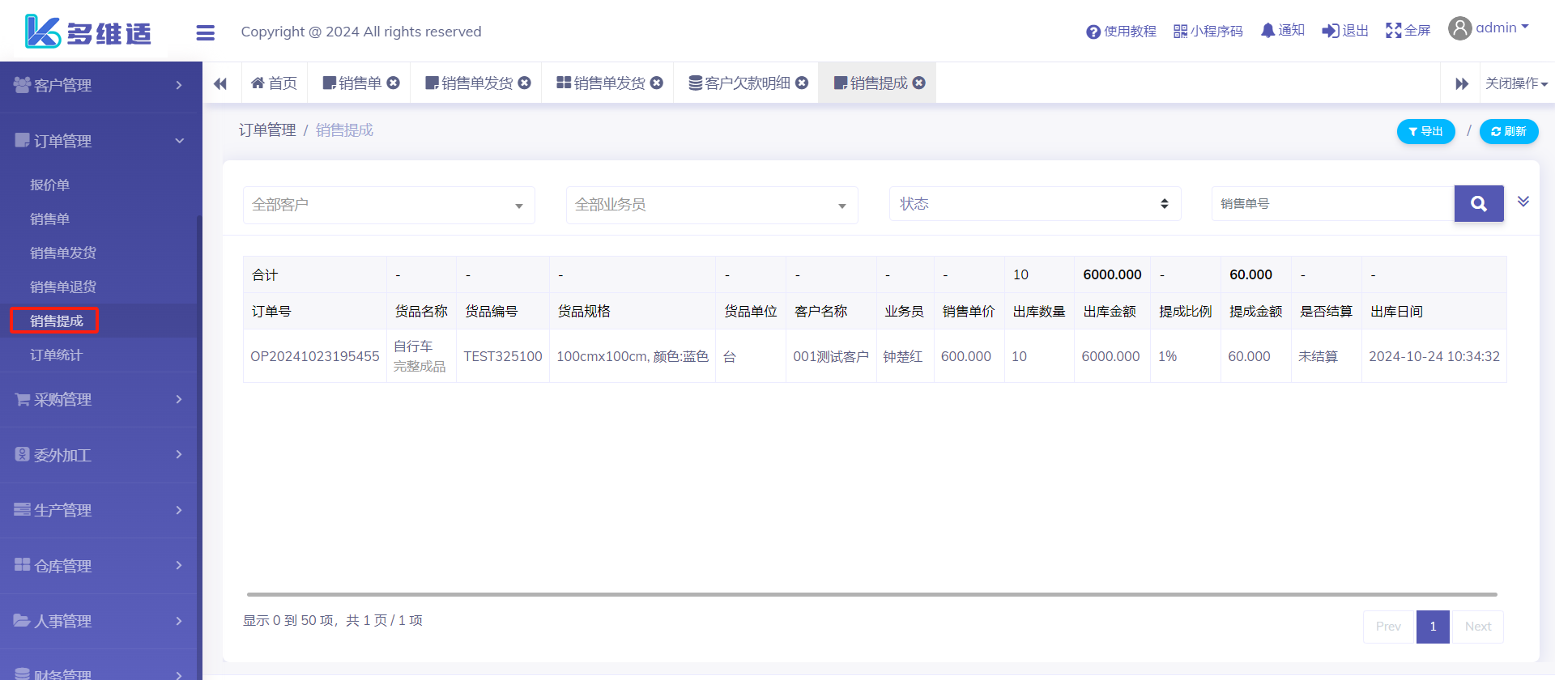Open the 使用教程 help icon
The height and width of the screenshot is (680, 1555).
(x=1093, y=32)
